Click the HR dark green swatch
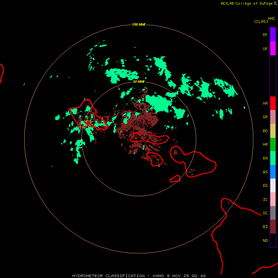 click(x=273, y=145)
